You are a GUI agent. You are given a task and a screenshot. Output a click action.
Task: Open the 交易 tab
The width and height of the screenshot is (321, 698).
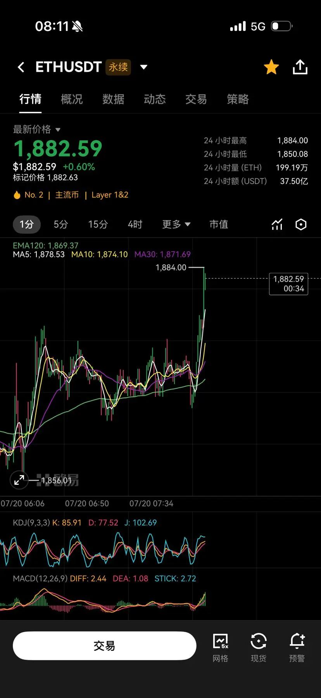click(196, 99)
